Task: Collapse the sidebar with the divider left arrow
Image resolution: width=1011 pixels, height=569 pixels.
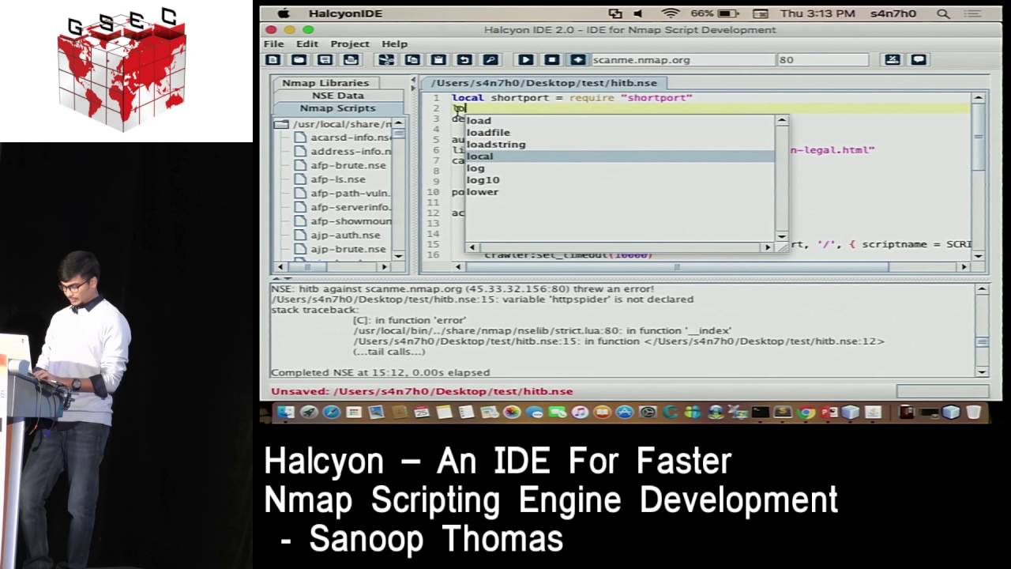Action: (x=413, y=79)
